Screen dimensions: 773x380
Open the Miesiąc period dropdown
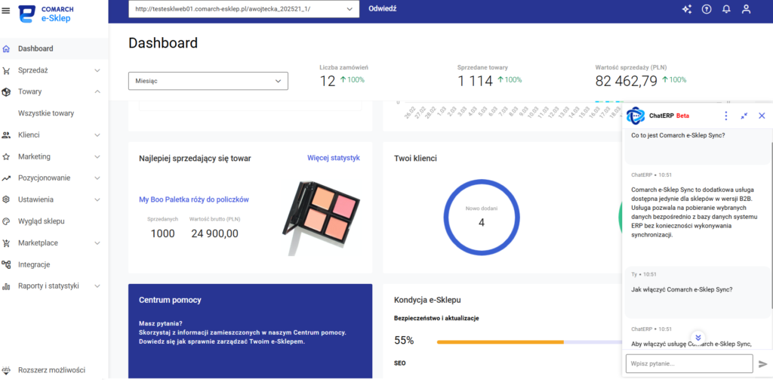(x=208, y=80)
